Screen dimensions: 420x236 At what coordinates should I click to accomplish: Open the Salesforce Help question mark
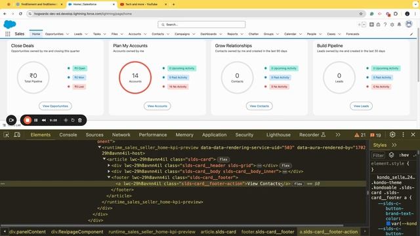coord(385,25)
